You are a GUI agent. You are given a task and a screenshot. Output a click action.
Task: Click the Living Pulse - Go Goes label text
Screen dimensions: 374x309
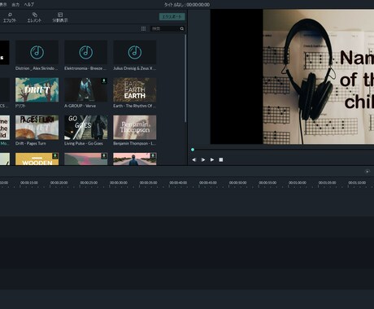[84, 143]
